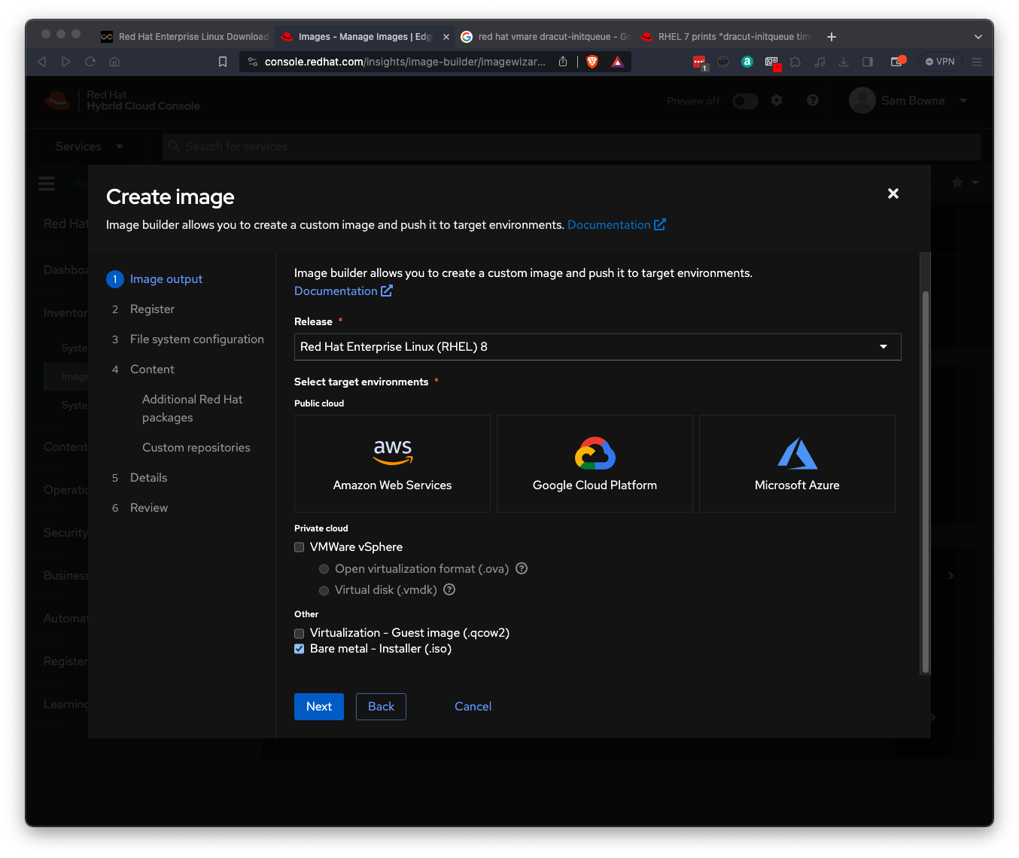This screenshot has width=1019, height=858.
Task: Show browser downloads
Action: [844, 62]
